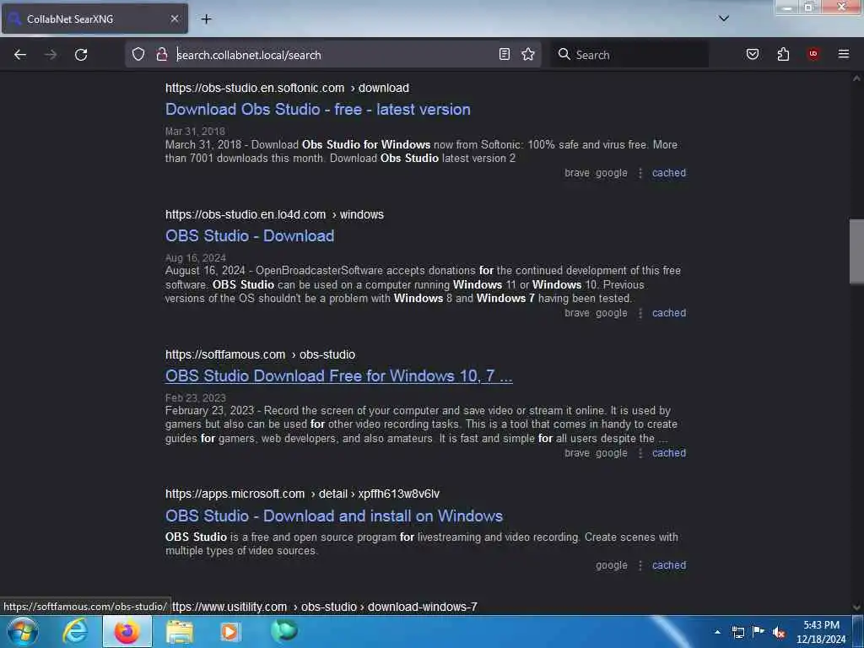Open the Extensions puzzle icon
Image resolution: width=864 pixels, height=648 pixels.
point(783,54)
